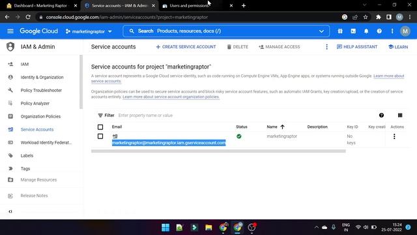Open Identity & Organization
417x235 pixels.
pyautogui.click(x=42, y=77)
